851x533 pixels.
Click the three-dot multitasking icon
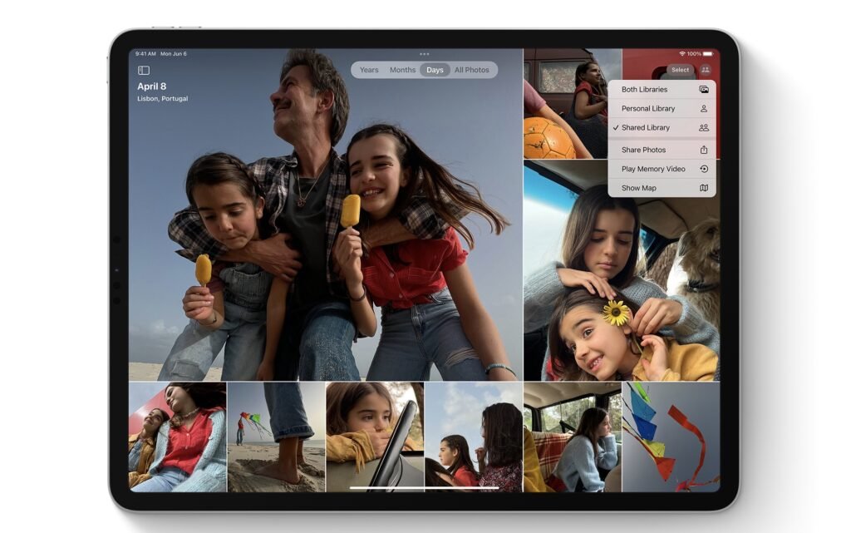click(x=425, y=54)
